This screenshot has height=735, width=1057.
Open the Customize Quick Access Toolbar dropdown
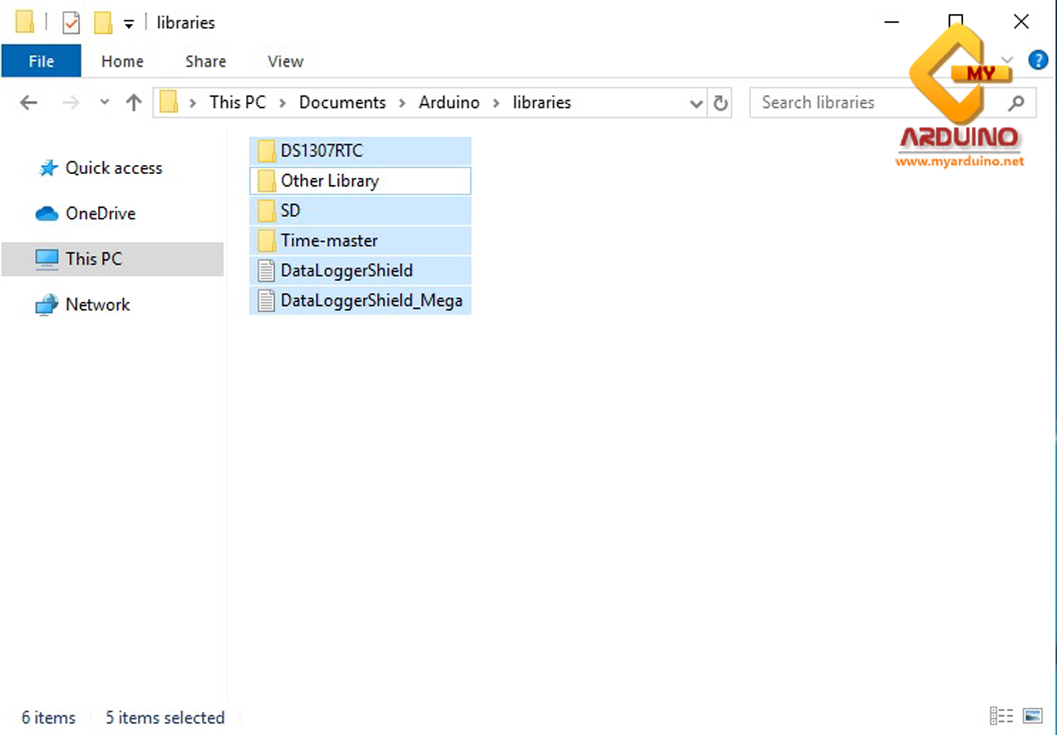point(128,24)
